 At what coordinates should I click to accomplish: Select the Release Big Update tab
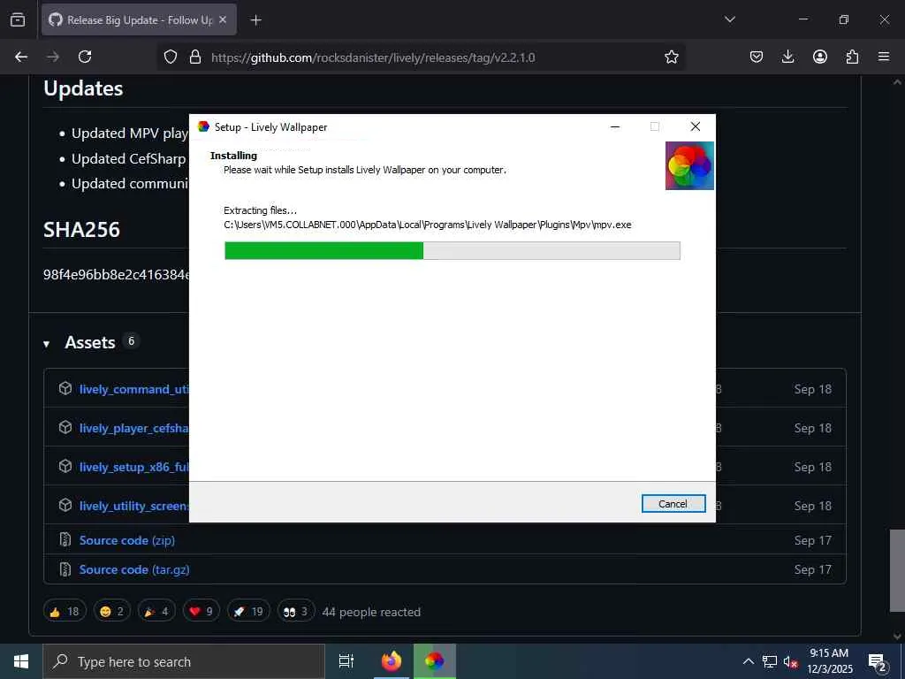pyautogui.click(x=139, y=19)
